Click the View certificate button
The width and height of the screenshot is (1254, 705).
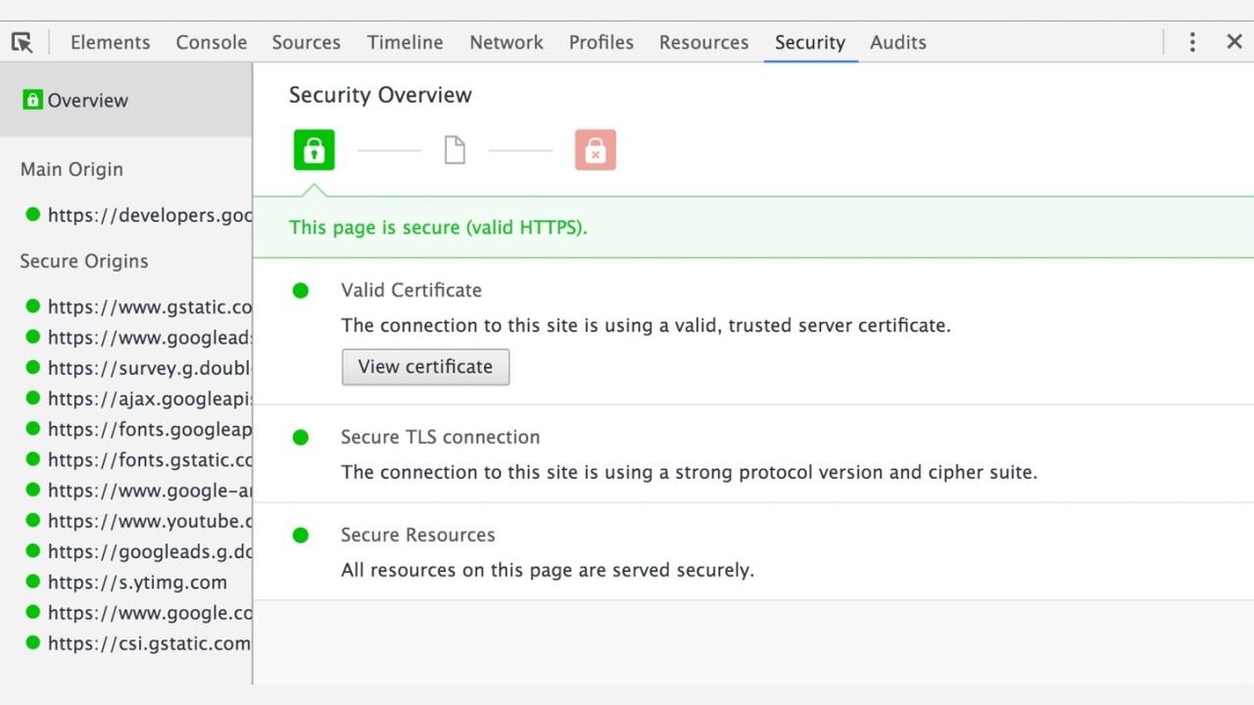pos(425,367)
